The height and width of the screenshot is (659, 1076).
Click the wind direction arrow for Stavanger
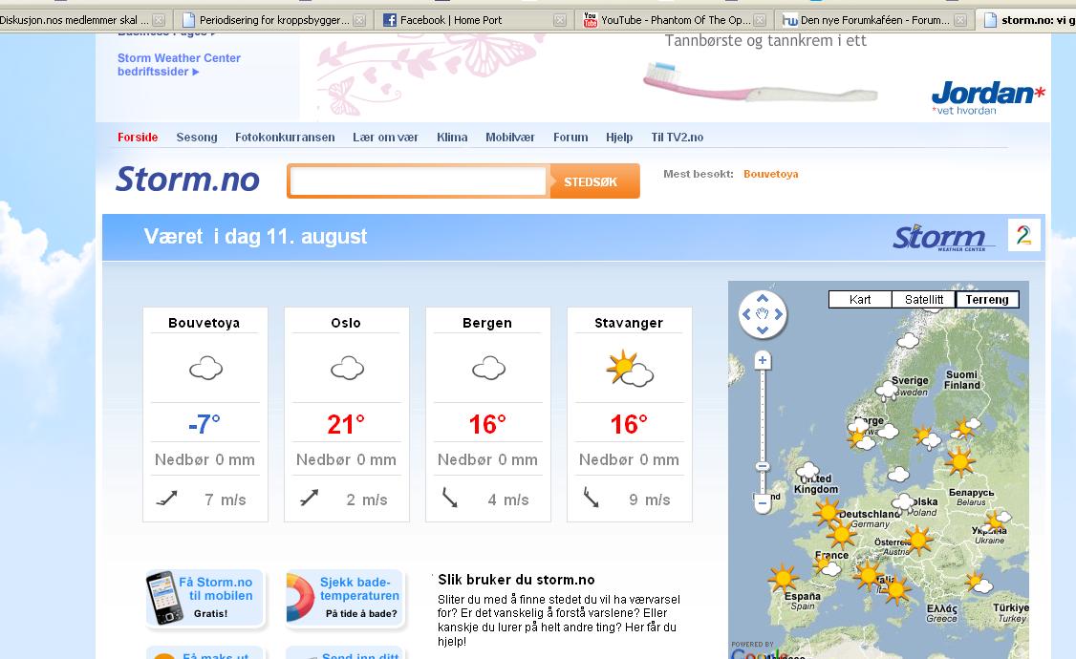[x=592, y=498]
